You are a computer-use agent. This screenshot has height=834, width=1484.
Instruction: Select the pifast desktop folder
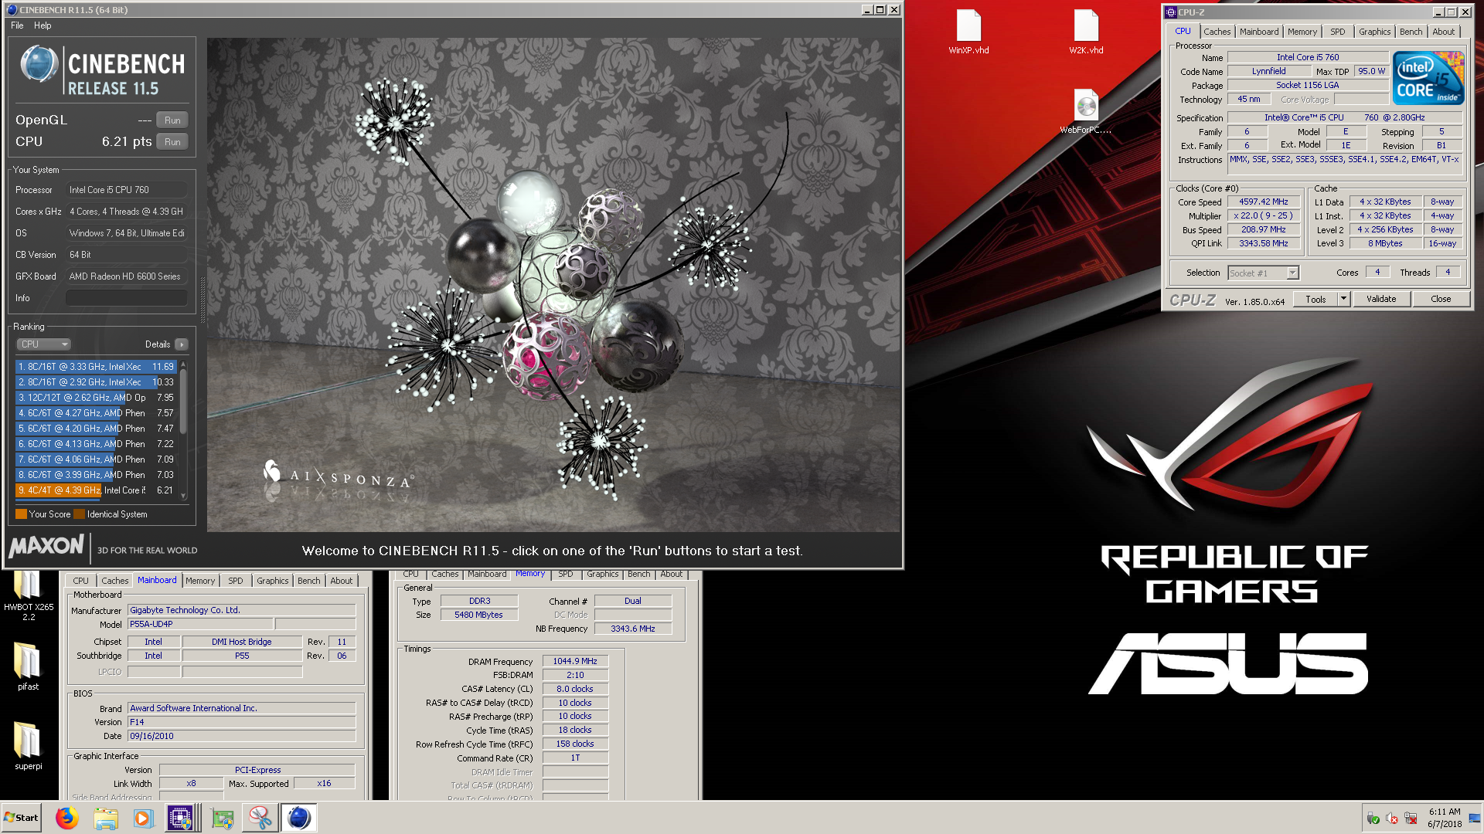29,666
